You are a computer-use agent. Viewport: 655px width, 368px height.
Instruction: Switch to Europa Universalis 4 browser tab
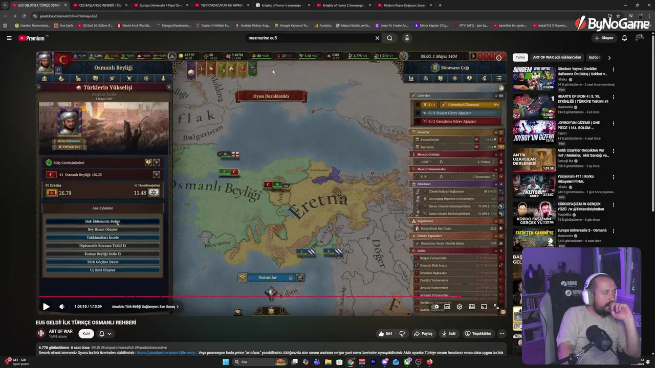(160, 5)
